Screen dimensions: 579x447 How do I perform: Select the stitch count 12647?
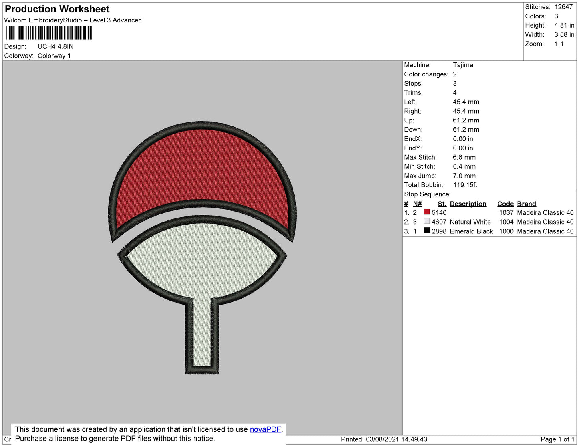coord(563,7)
